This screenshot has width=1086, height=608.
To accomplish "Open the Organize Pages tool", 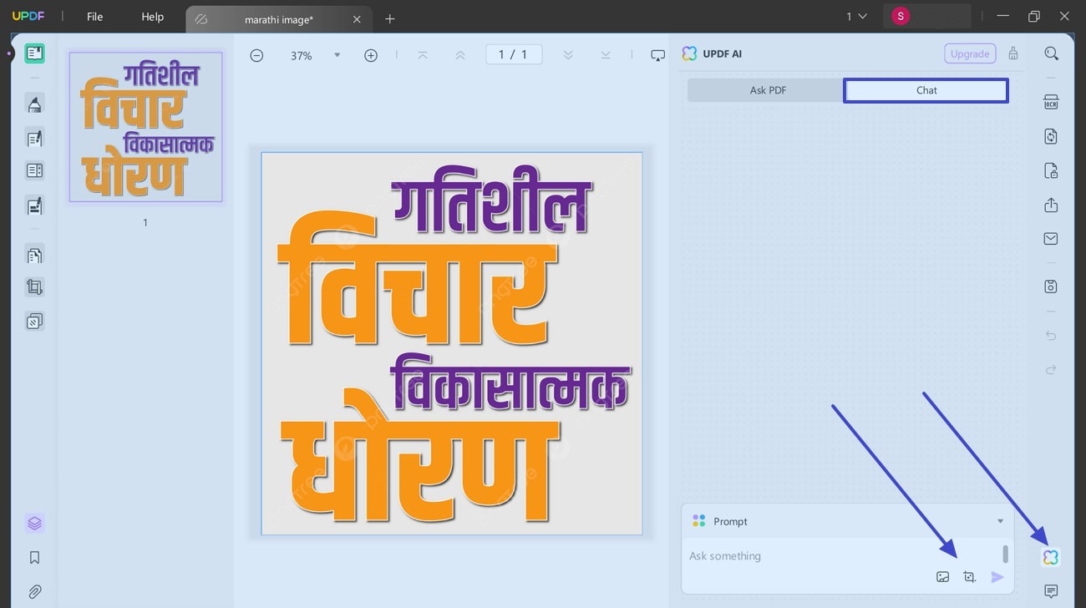I will tap(34, 255).
